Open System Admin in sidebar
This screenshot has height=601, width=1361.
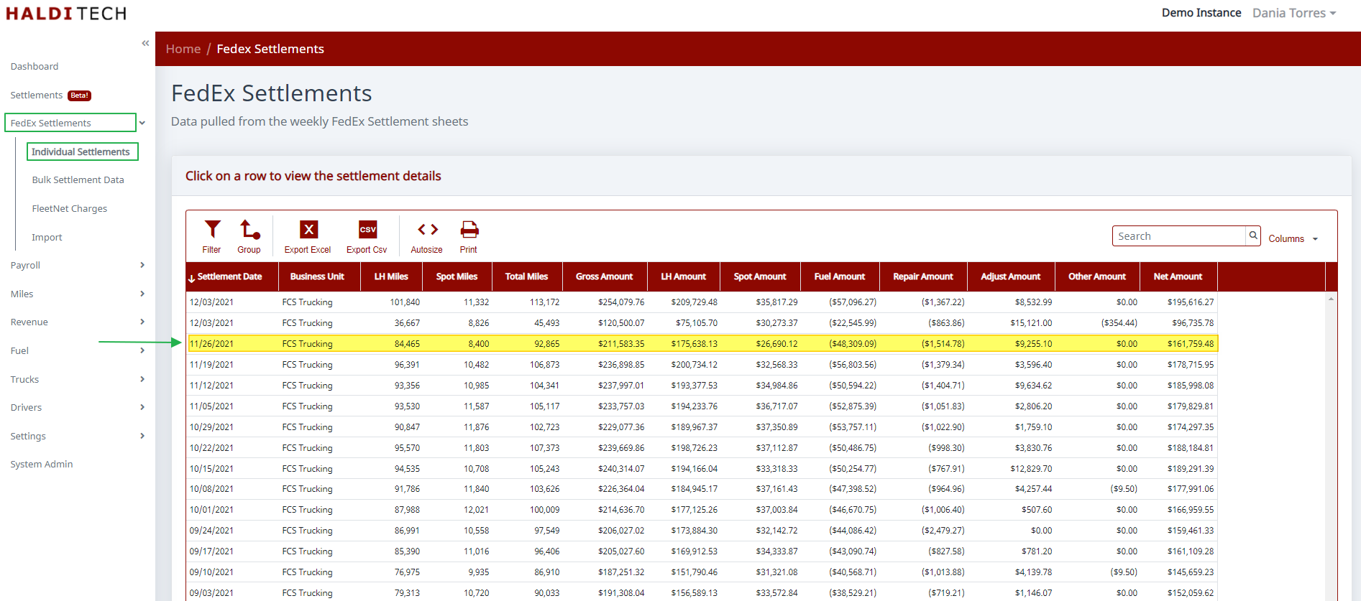[42, 464]
